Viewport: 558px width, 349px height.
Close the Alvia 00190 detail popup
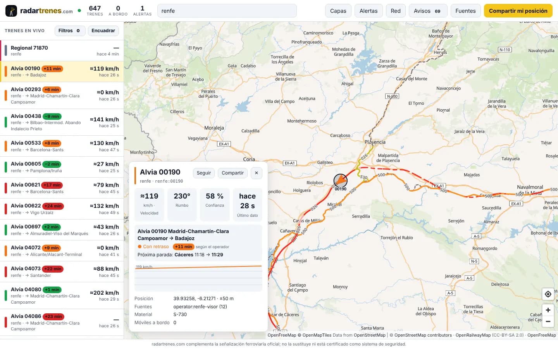pyautogui.click(x=257, y=173)
